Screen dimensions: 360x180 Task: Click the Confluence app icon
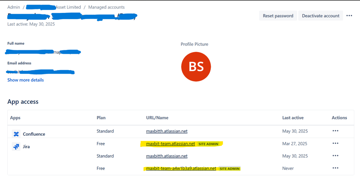16,134
